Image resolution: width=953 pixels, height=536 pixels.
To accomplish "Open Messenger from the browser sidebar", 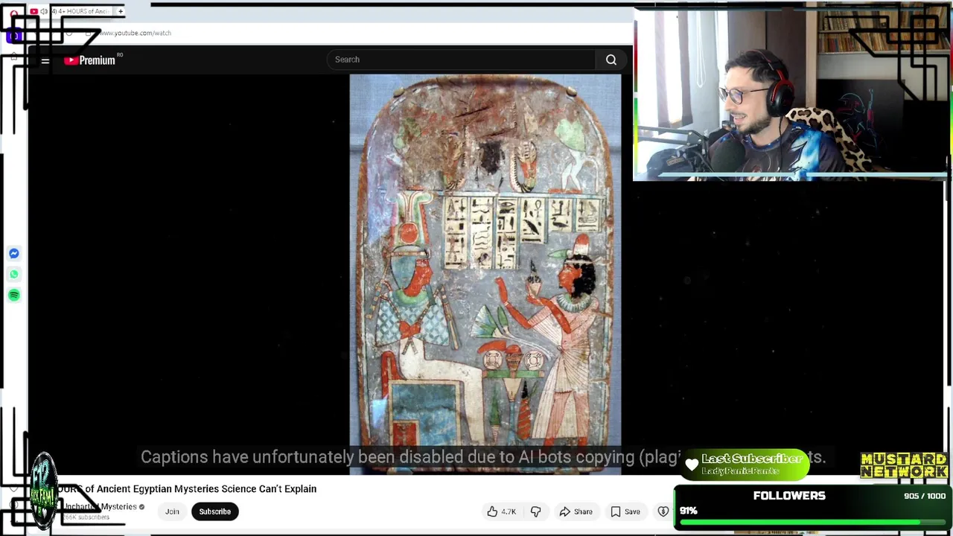I will [14, 254].
